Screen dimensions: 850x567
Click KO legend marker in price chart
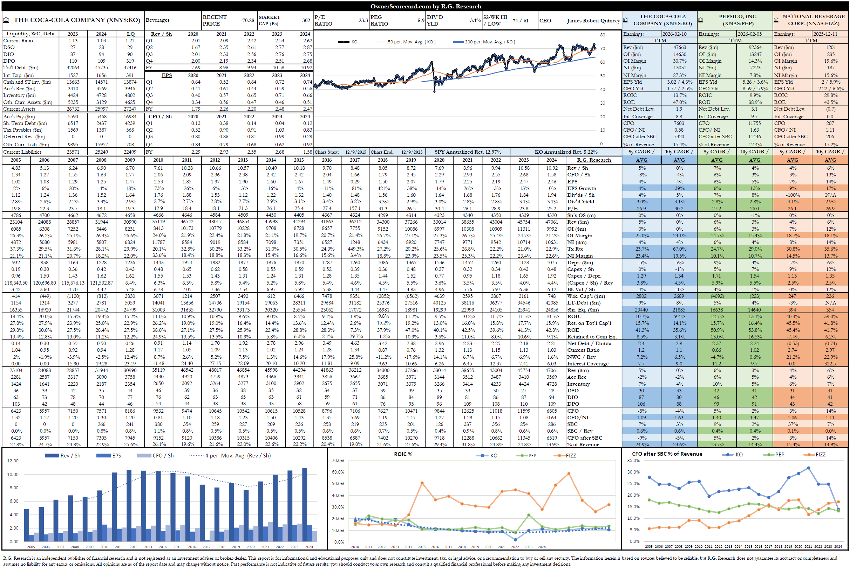pyautogui.click(x=344, y=42)
